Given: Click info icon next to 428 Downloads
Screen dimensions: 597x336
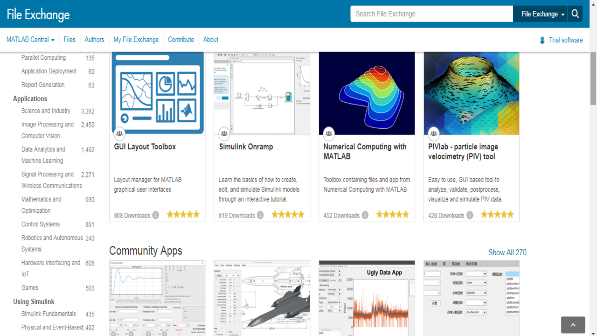Looking at the screenshot, I should point(470,215).
